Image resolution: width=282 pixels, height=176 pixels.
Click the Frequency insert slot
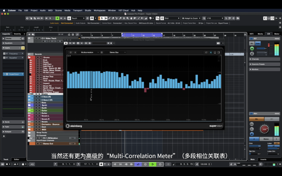pos(14,53)
